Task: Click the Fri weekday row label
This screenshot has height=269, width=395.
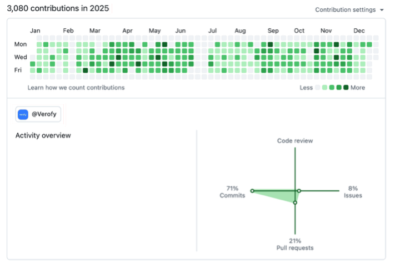Action: click(x=18, y=70)
